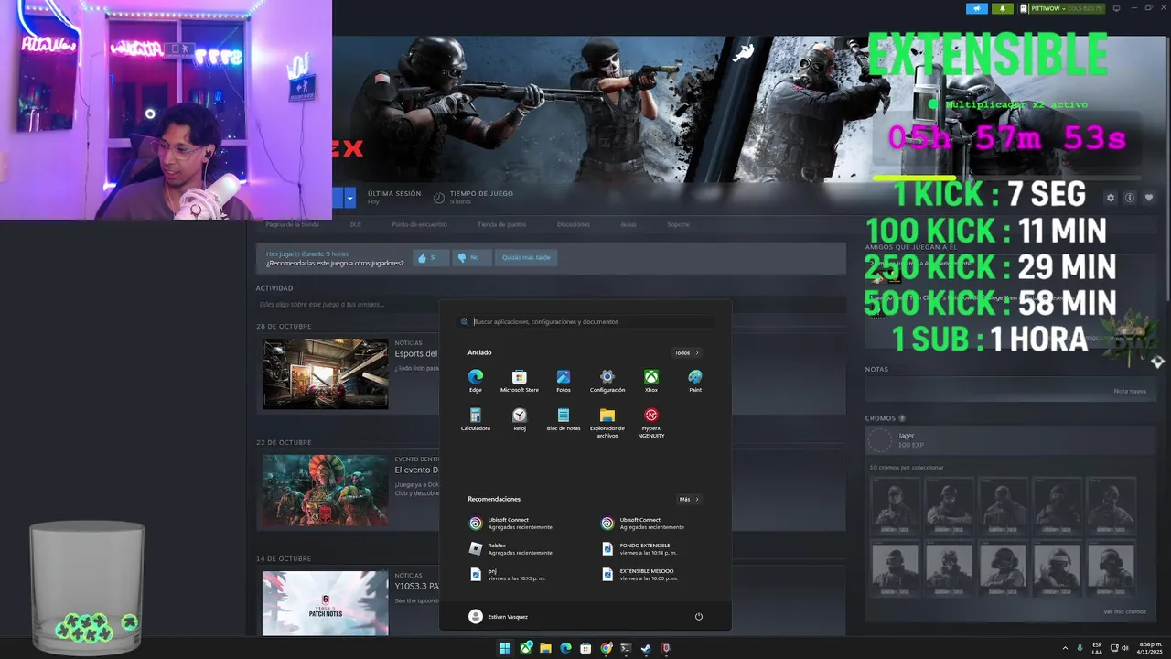Image resolution: width=1171 pixels, height=659 pixels.
Task: Open Explorador de archivos
Action: (607, 423)
